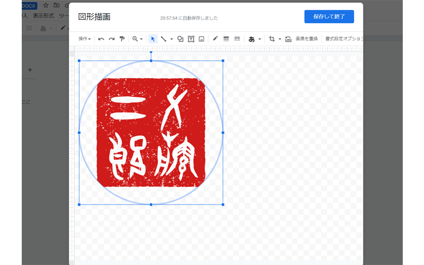Expand the line tool dropdown arrow
The width and height of the screenshot is (424, 265).
(172, 39)
